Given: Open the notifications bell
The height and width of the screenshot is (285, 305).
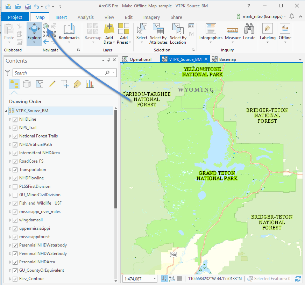Looking at the screenshot, I should point(292,16).
